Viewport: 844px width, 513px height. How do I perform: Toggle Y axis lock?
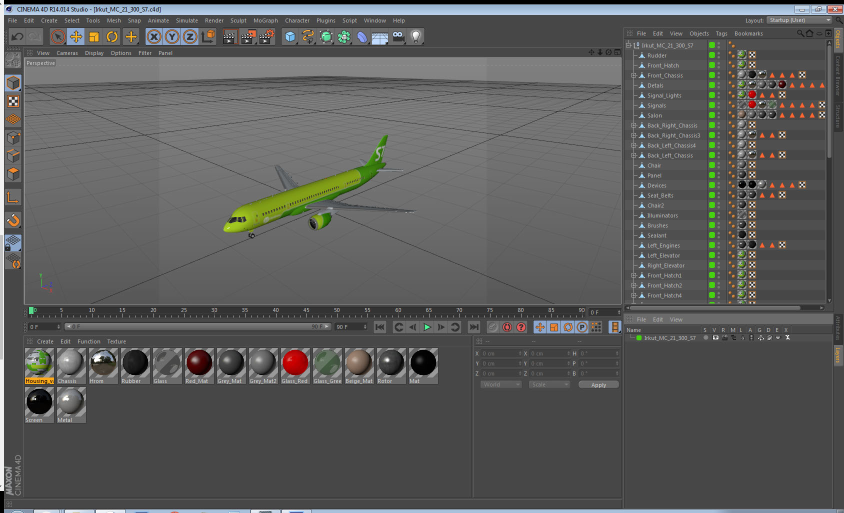[172, 36]
